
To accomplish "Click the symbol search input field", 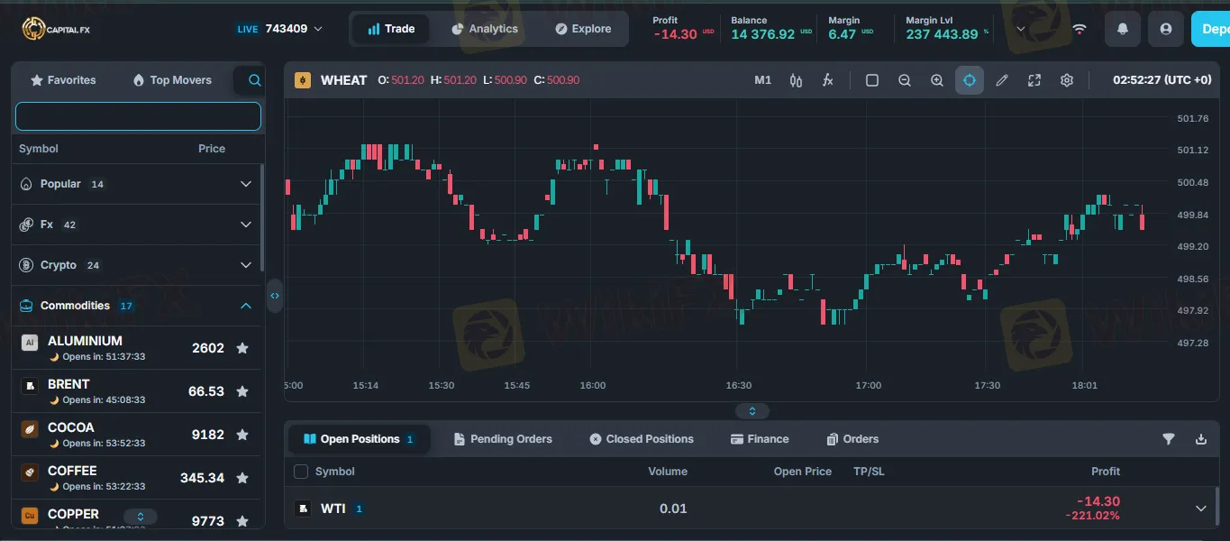I will pyautogui.click(x=138, y=116).
